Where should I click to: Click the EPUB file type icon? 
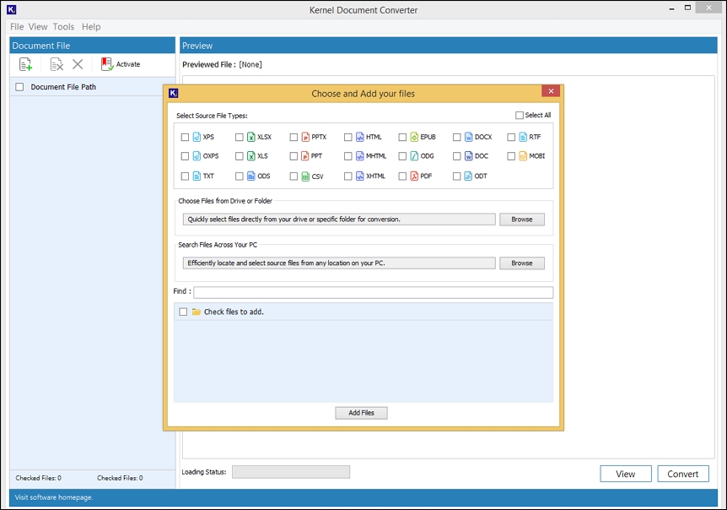point(414,137)
